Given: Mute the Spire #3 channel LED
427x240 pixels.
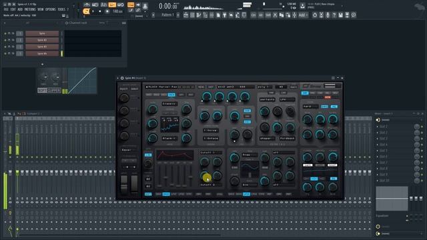Looking at the screenshot, I should coord(5,47).
